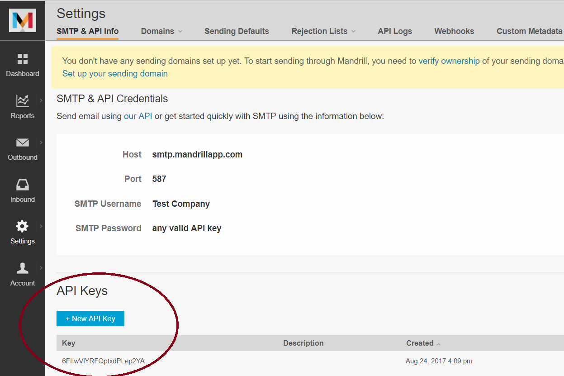The width and height of the screenshot is (564, 376).
Task: Click the Set up your sending domain link
Action: click(115, 73)
